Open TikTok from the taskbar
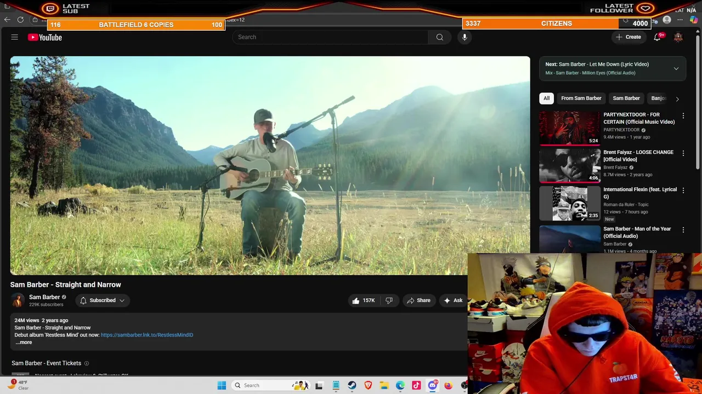702x394 pixels. coord(416,385)
